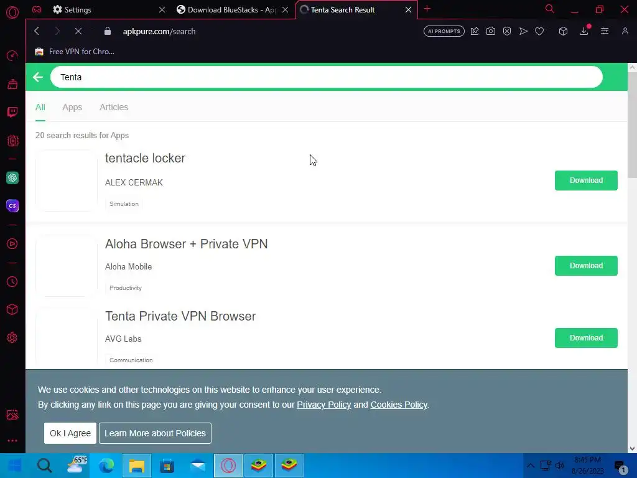Click the AI Prompts button
The width and height of the screenshot is (637, 478).
[444, 31]
